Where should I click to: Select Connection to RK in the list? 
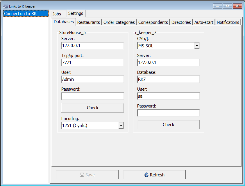tap(26, 14)
